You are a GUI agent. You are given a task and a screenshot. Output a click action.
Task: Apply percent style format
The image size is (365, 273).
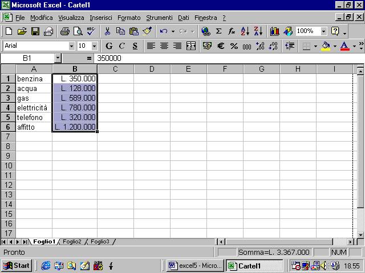click(234, 45)
